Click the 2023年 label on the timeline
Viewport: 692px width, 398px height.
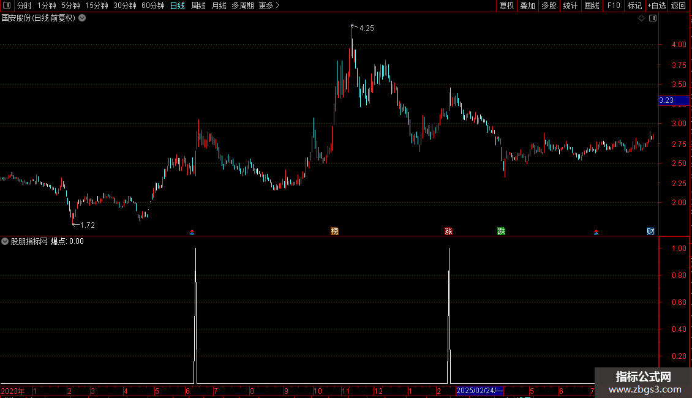(13, 391)
